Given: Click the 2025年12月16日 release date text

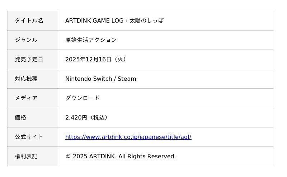Looking at the screenshot, I should point(88,59).
